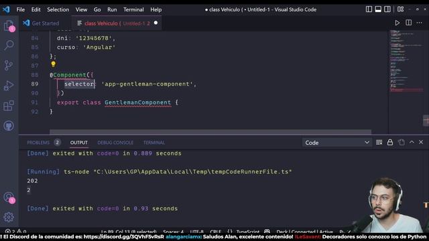
Task: Open the Explorer view in activity bar
Action: pyautogui.click(x=9, y=26)
